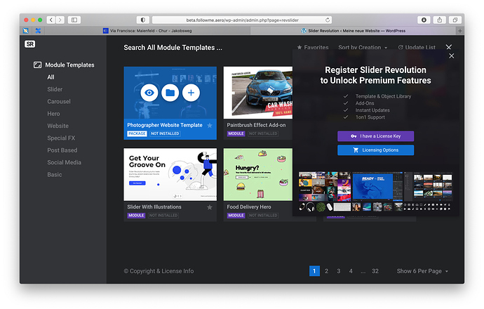Click Safari forward navigation arrow
This screenshot has height=309, width=484.
pyautogui.click(x=60, y=20)
